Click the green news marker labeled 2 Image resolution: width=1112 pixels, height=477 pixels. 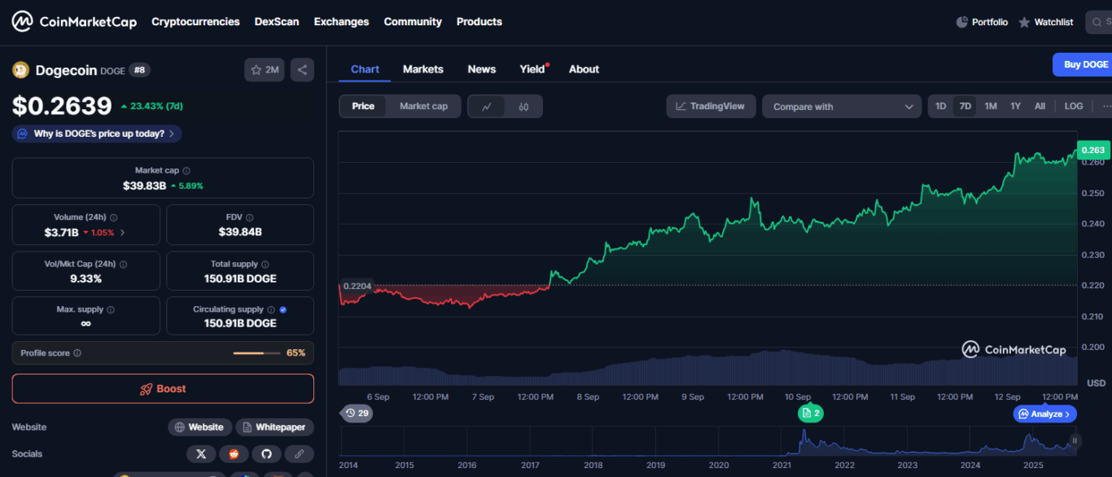(x=810, y=414)
